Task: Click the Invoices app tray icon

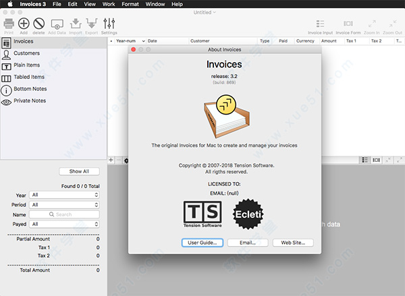Action: 226,116
